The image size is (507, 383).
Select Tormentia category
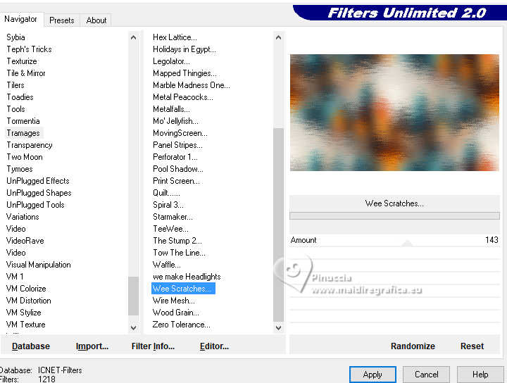pos(23,121)
